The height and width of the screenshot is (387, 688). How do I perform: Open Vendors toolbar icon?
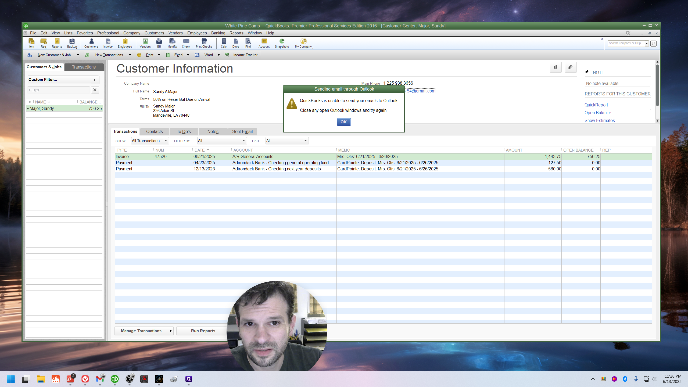point(145,43)
